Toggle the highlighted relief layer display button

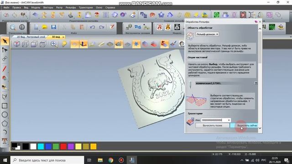coord(119,44)
